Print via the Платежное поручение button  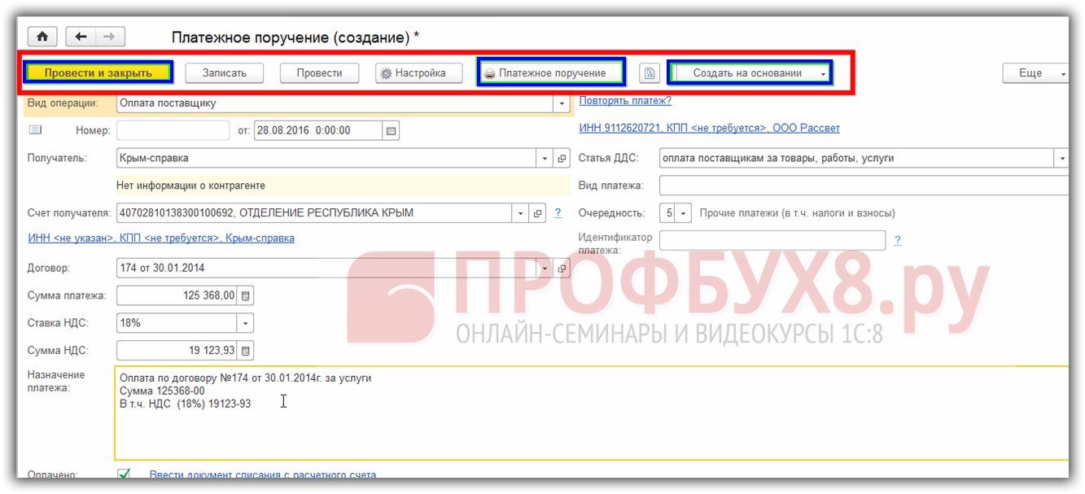click(x=551, y=73)
